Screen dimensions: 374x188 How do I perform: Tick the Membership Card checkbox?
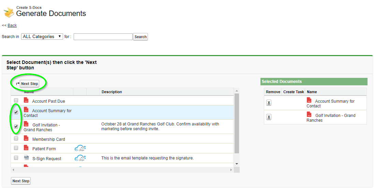click(16, 138)
